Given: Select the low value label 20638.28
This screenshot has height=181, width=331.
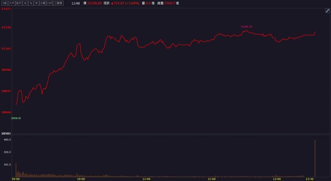Looking at the screenshot, I should pos(16,118).
